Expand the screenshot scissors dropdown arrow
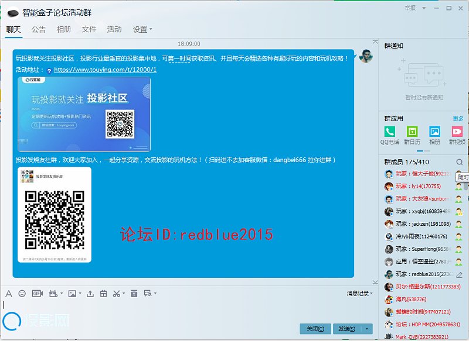 pyautogui.click(x=124, y=294)
